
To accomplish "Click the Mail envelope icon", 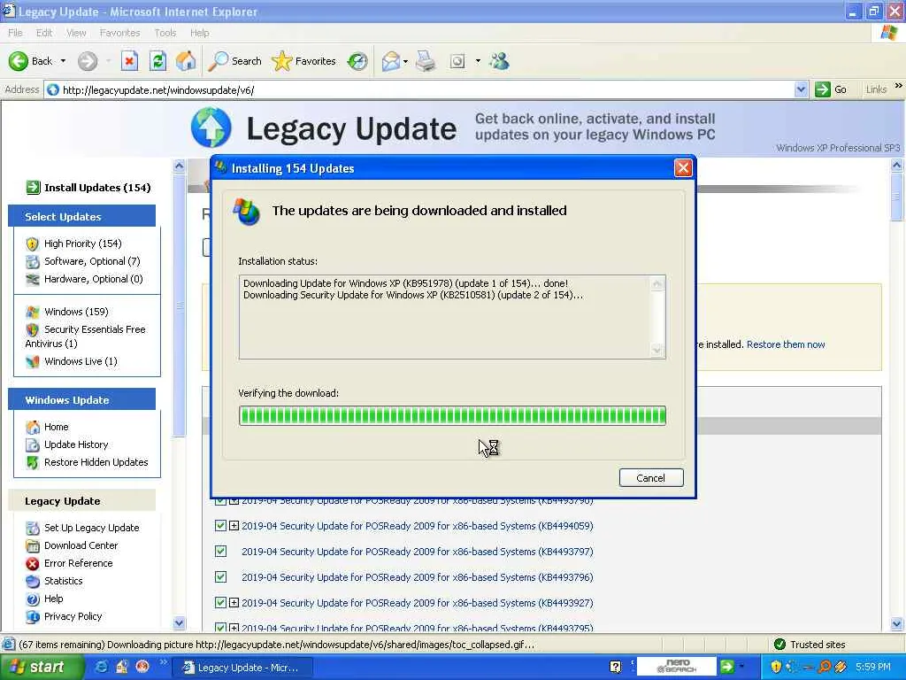I will click(391, 61).
